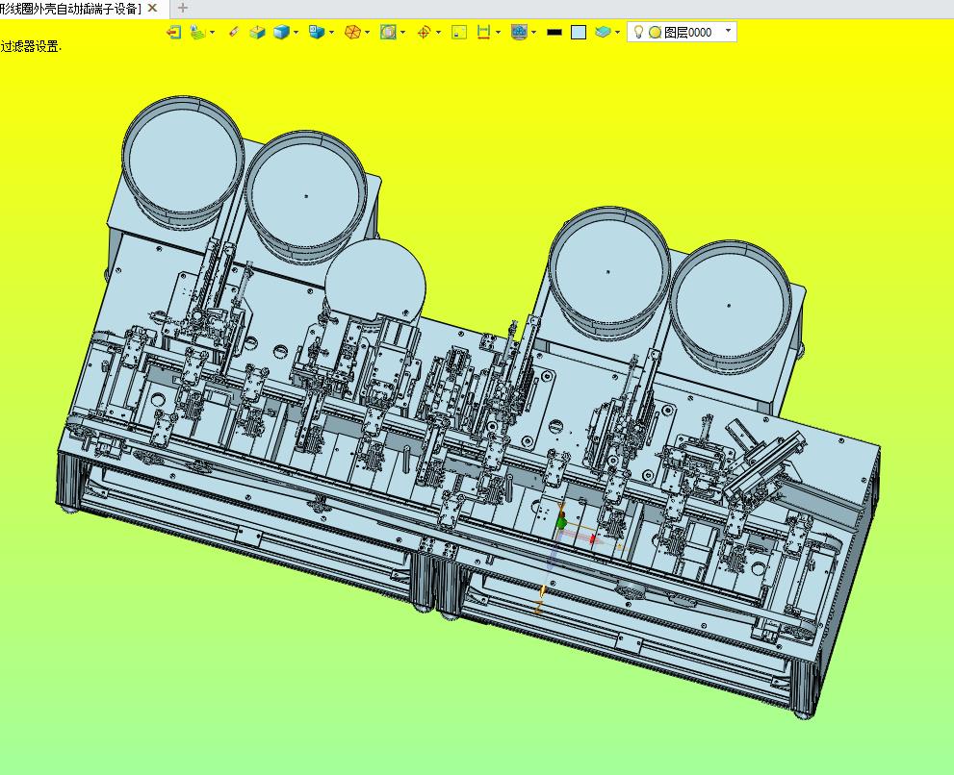The width and height of the screenshot is (954, 775).
Task: Click the black line color swatch
Action: point(554,32)
